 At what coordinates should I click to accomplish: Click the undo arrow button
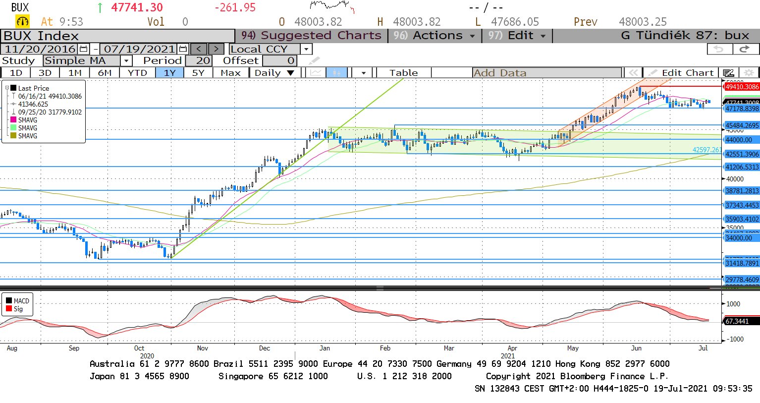point(719,49)
